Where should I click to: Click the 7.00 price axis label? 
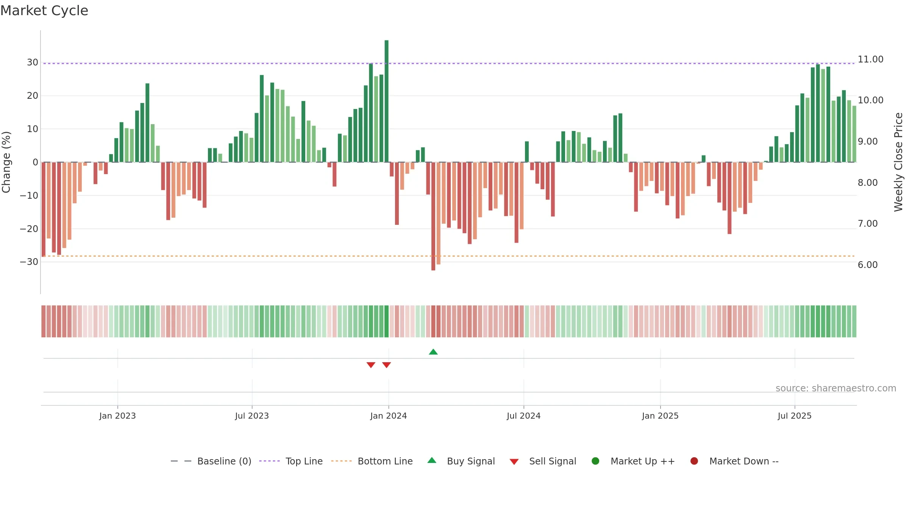click(868, 224)
